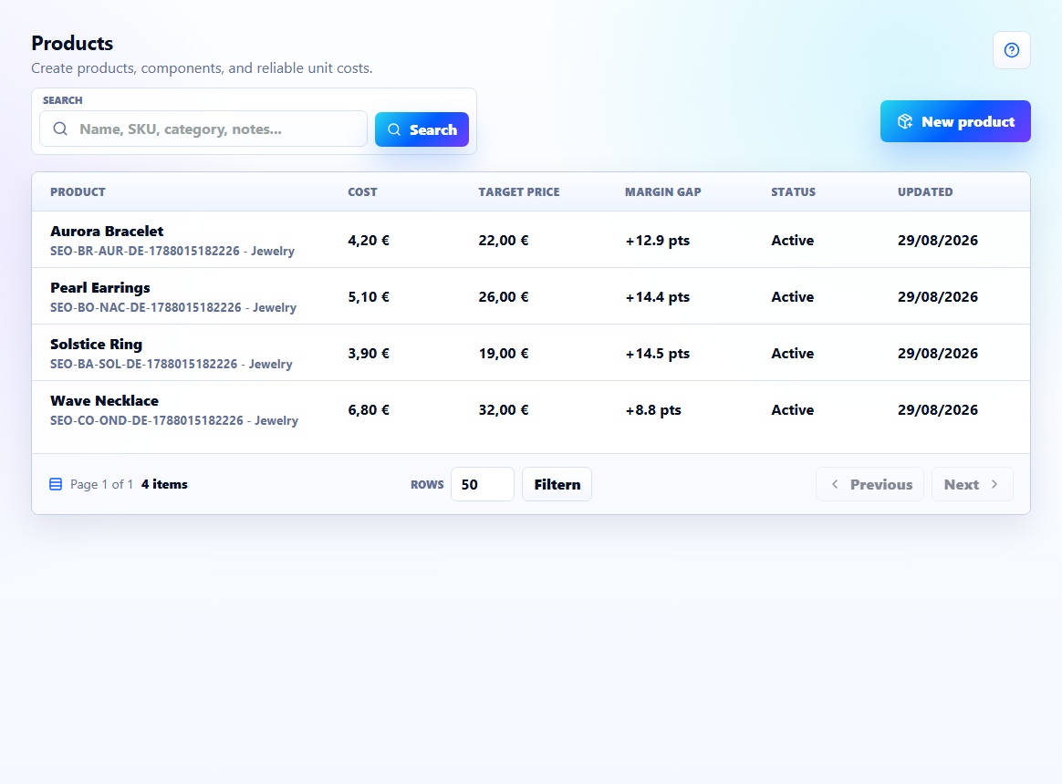1062x784 pixels.
Task: Click margin gap +14.5 pts
Action: [x=657, y=354]
